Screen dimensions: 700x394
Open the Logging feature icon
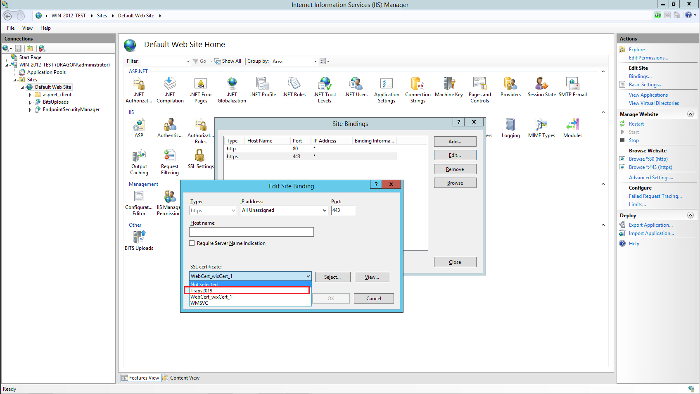[510, 128]
